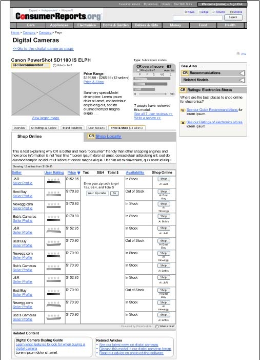This screenshot has height=360, width=260.
Task: Open the Home & Garden navigation tab
Action: 116,25
